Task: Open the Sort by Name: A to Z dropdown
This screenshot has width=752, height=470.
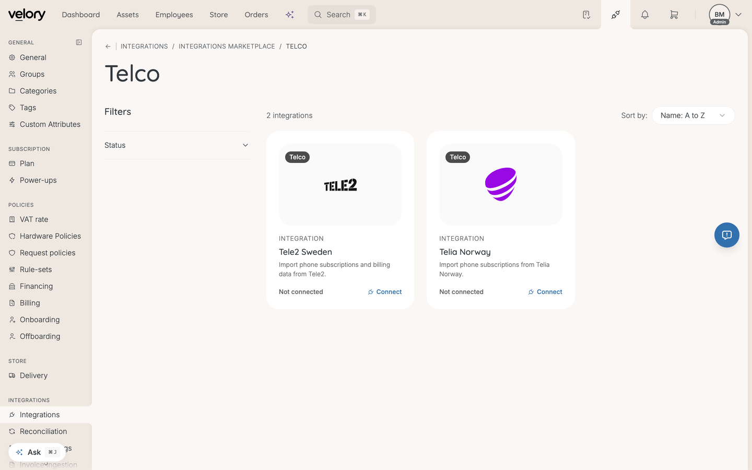Action: click(694, 115)
